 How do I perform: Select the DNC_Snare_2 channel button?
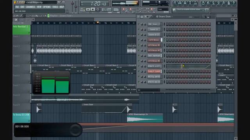[154, 24]
